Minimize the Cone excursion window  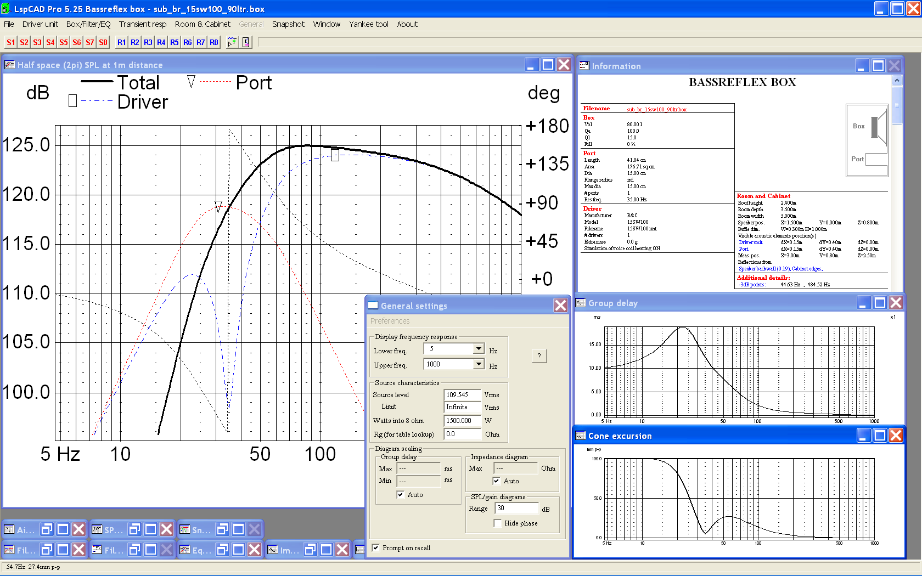coord(864,436)
